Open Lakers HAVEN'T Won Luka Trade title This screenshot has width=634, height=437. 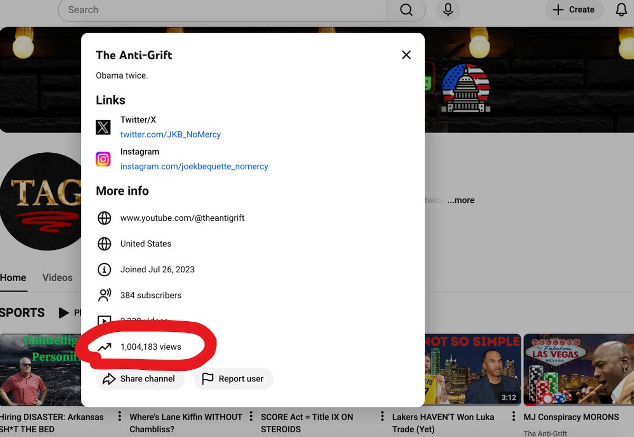(443, 423)
